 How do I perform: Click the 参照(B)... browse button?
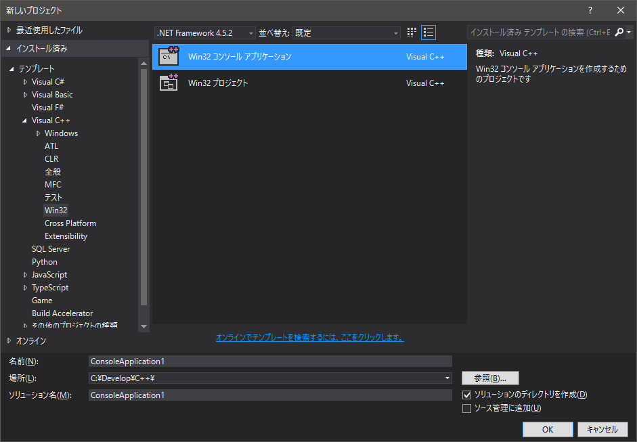click(x=490, y=378)
